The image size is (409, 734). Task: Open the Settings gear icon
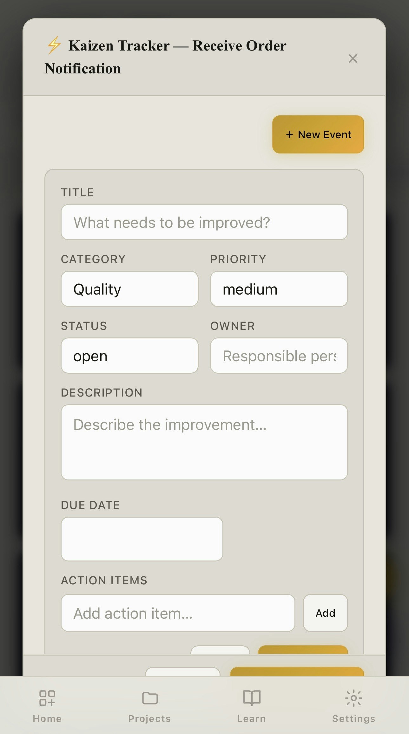tap(353, 698)
